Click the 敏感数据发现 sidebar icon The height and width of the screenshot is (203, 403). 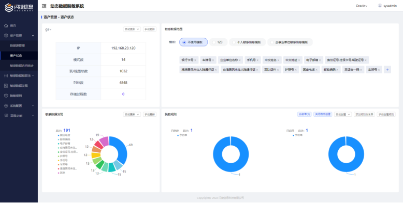click(x=6, y=86)
